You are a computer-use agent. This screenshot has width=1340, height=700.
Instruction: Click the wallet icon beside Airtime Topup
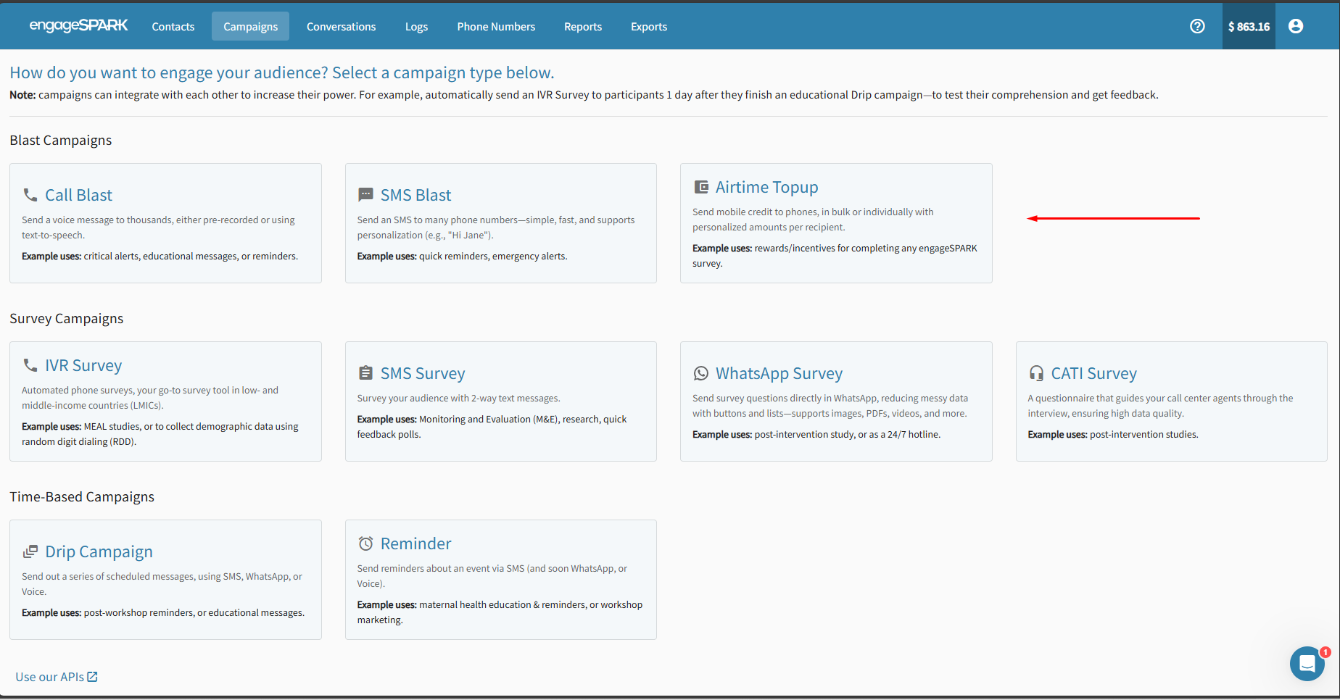(701, 187)
